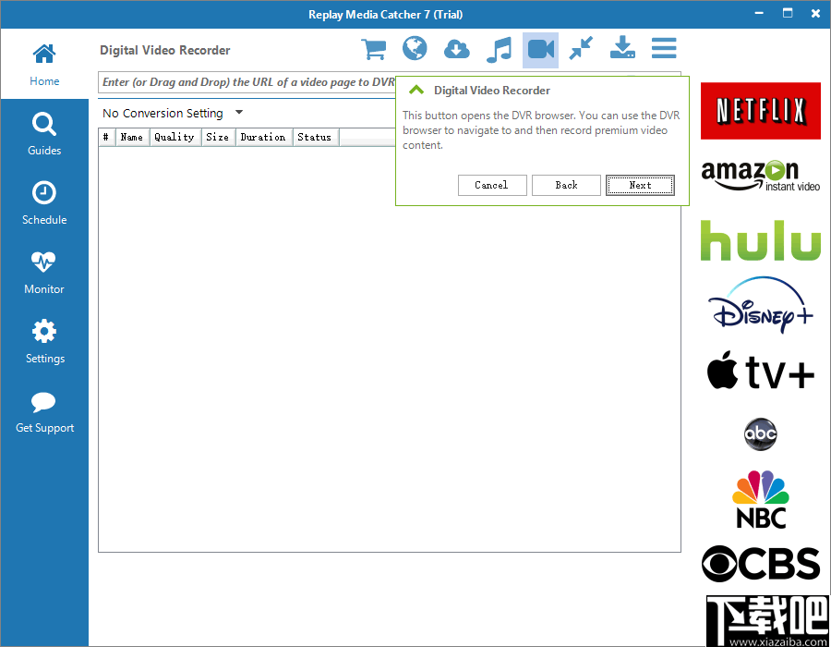Open the abc logo shortcut
831x647 pixels.
point(761,434)
